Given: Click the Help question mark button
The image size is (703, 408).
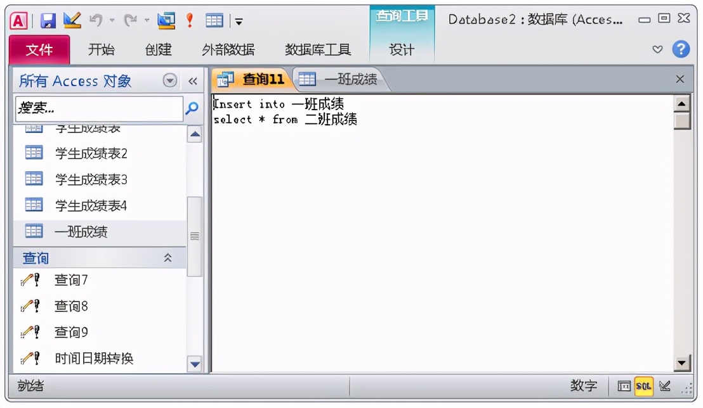Looking at the screenshot, I should click(x=681, y=50).
